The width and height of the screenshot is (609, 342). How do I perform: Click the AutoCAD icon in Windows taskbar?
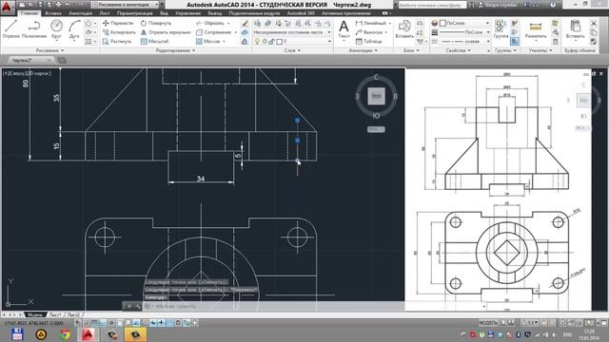(88, 334)
